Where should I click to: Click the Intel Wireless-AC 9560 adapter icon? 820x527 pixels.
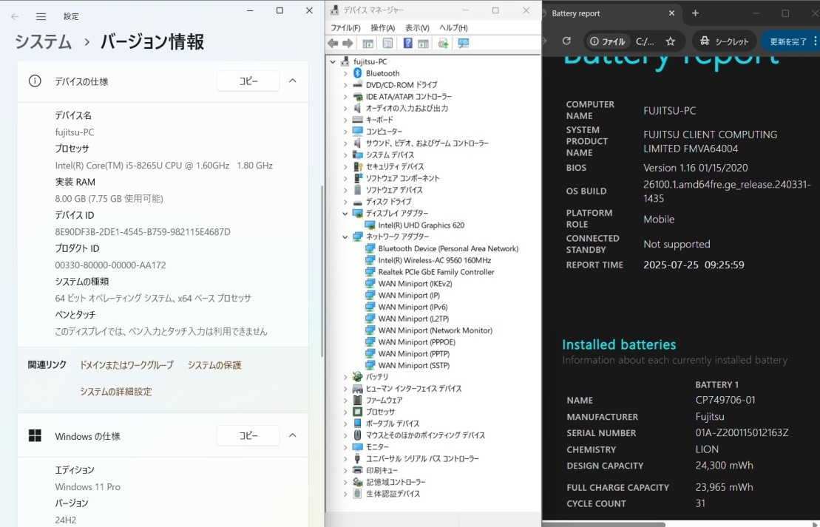370,260
